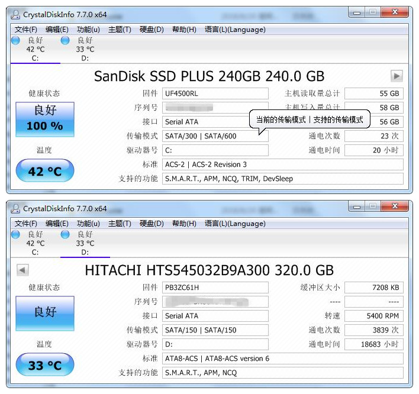Image resolution: width=419 pixels, height=394 pixels.
Task: Open 硬盘(D) menu in bottom window
Action: tap(152, 223)
